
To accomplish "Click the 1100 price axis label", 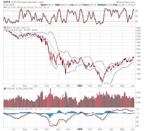I will [x=138, y=46].
